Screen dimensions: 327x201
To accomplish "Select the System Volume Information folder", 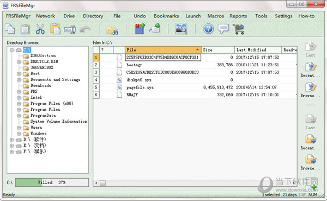I will [59, 121].
